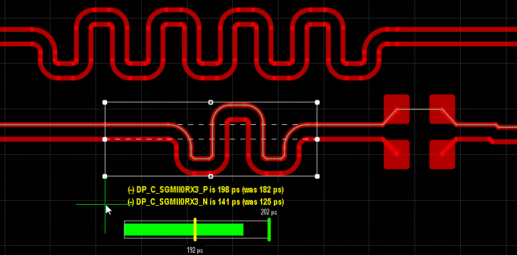The image size is (517, 255).
Task: Select the large serpentine differential pair trace
Action: point(211,43)
